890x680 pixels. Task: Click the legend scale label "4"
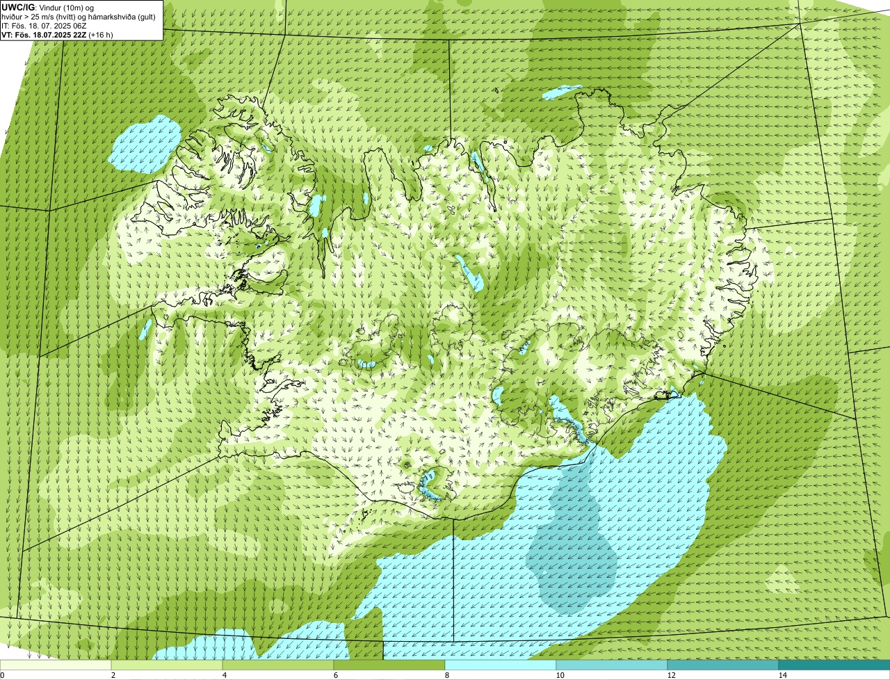(x=224, y=675)
